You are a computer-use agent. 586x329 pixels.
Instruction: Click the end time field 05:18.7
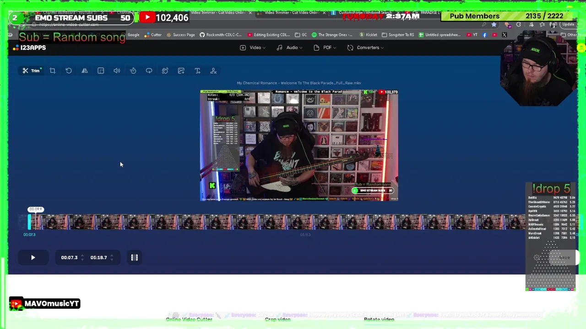[x=98, y=258]
